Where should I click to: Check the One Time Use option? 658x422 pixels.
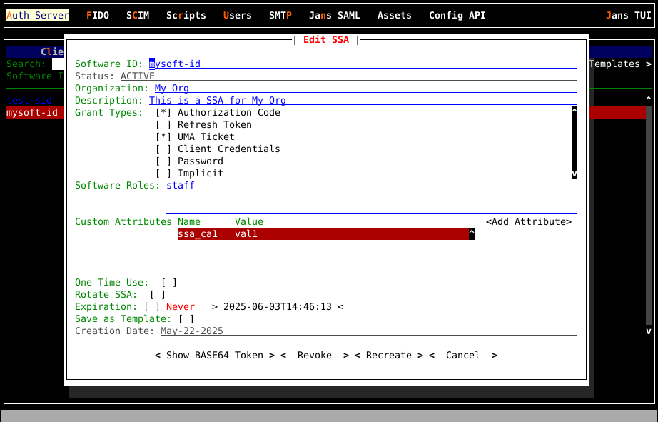169,283
